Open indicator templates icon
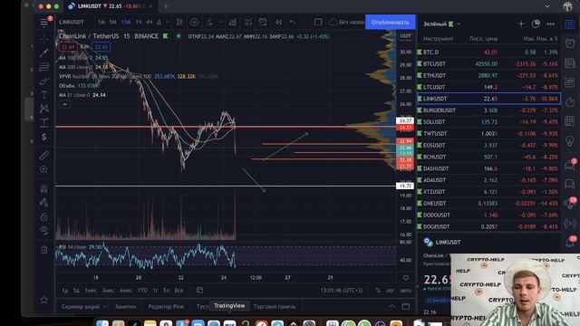This screenshot has height=326, width=580. tap(247, 22)
